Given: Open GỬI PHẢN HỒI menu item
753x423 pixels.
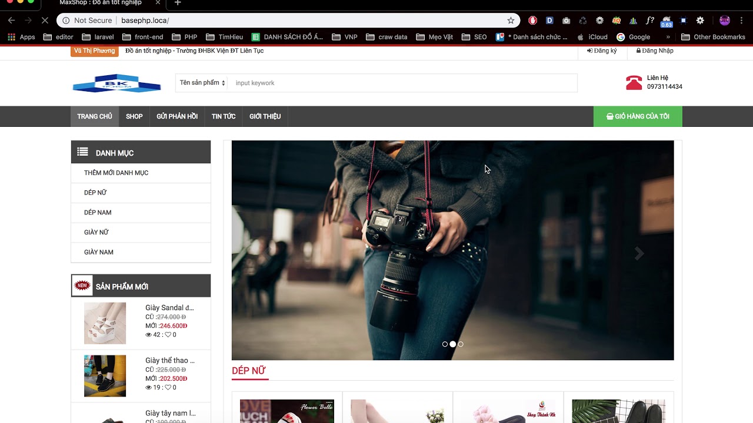Looking at the screenshot, I should point(177,116).
